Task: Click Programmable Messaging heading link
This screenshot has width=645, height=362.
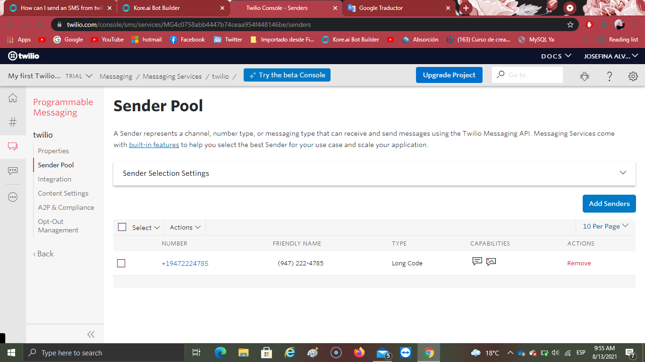Action: point(63,107)
